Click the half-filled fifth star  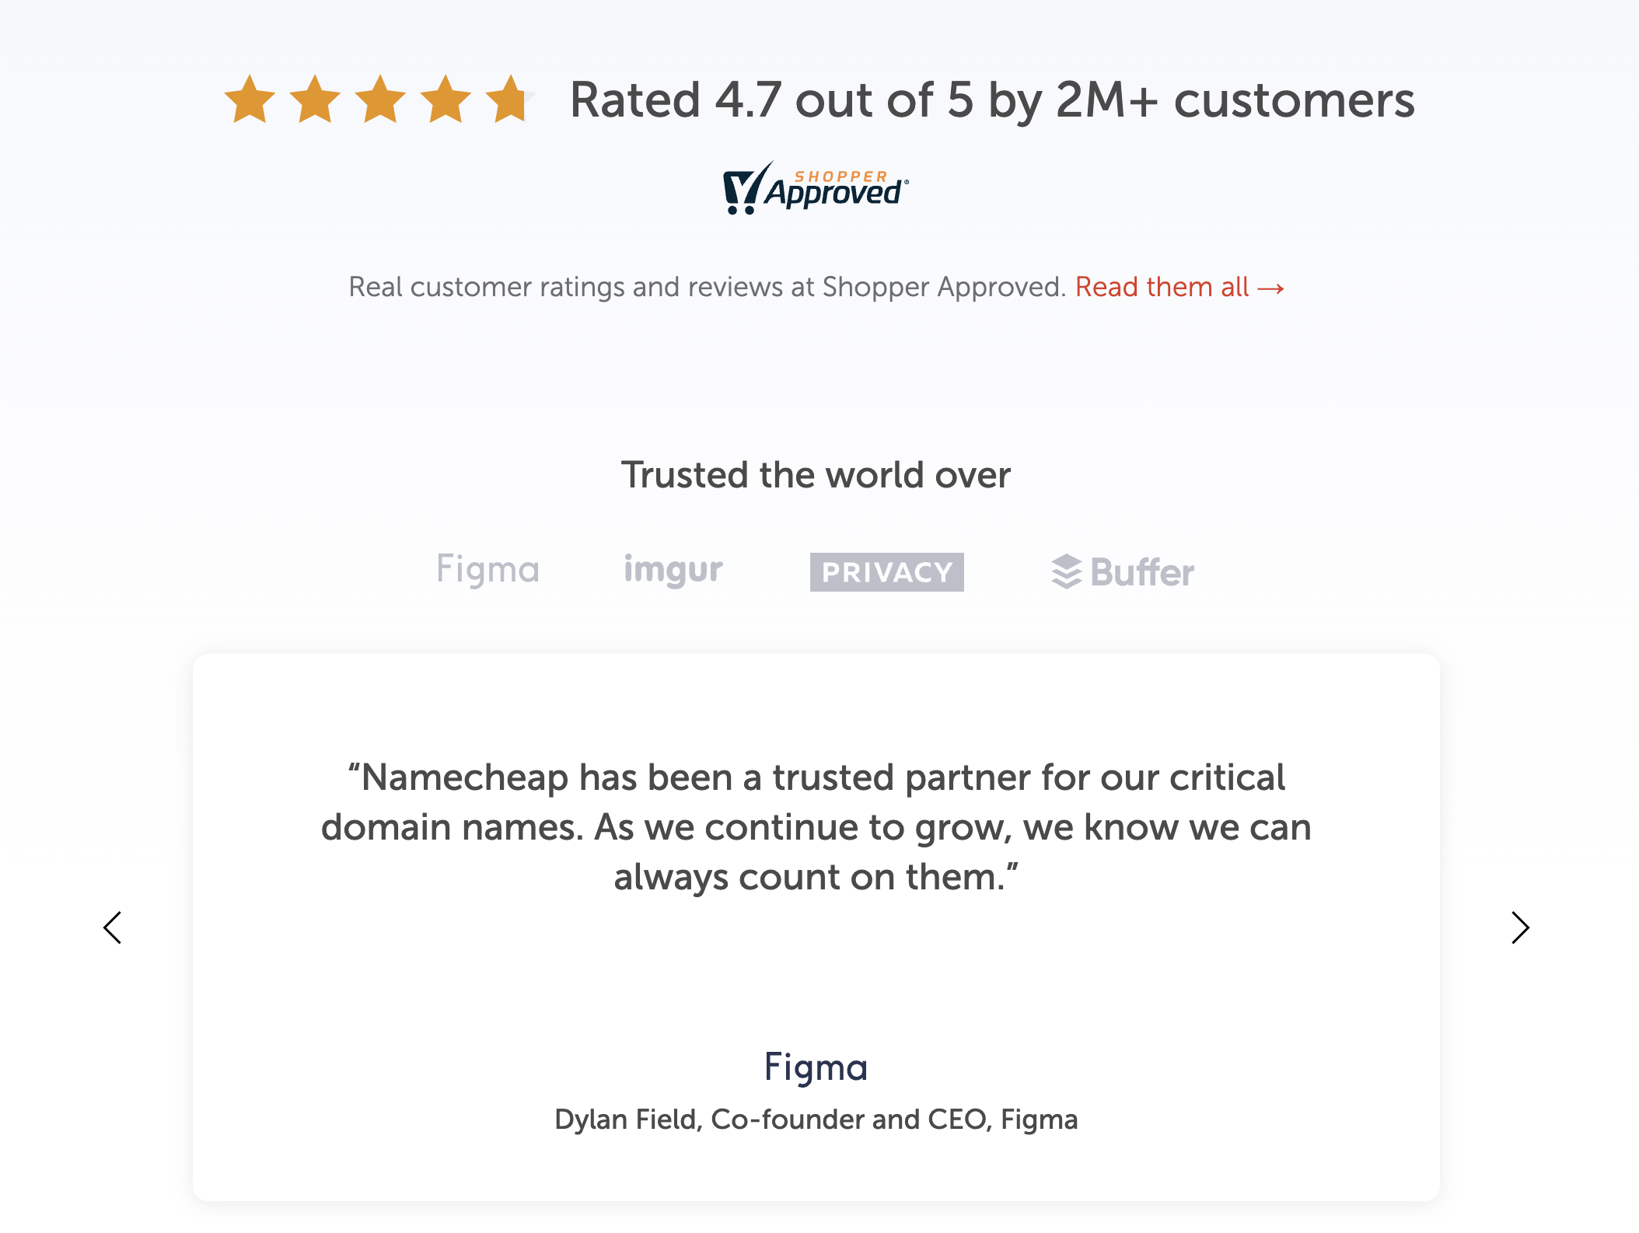pos(510,100)
